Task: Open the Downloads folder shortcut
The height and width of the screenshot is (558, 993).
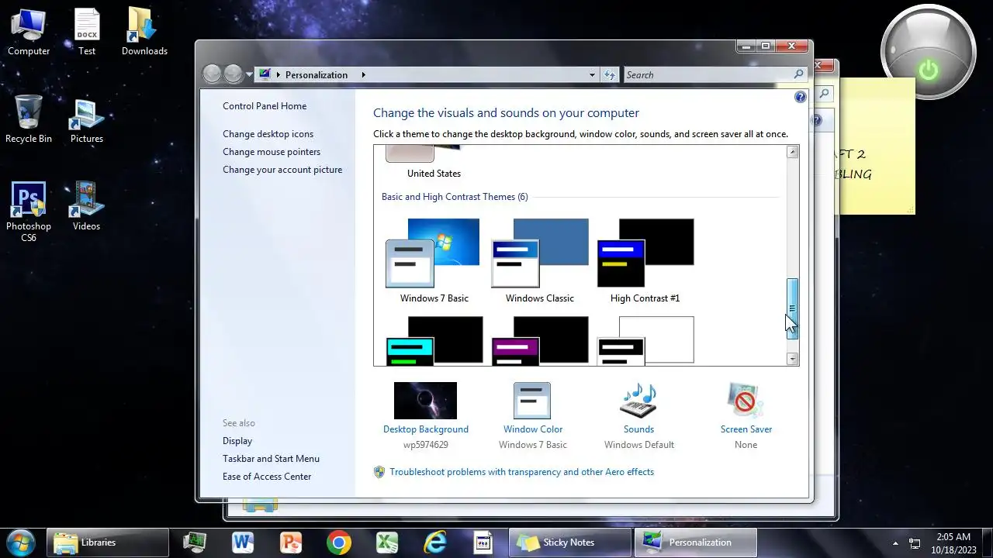Action: pos(144,31)
